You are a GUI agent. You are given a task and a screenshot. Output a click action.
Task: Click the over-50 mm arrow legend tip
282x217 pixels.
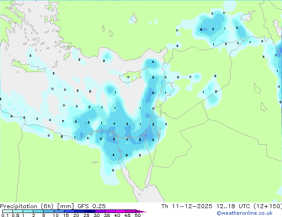(x=141, y=211)
